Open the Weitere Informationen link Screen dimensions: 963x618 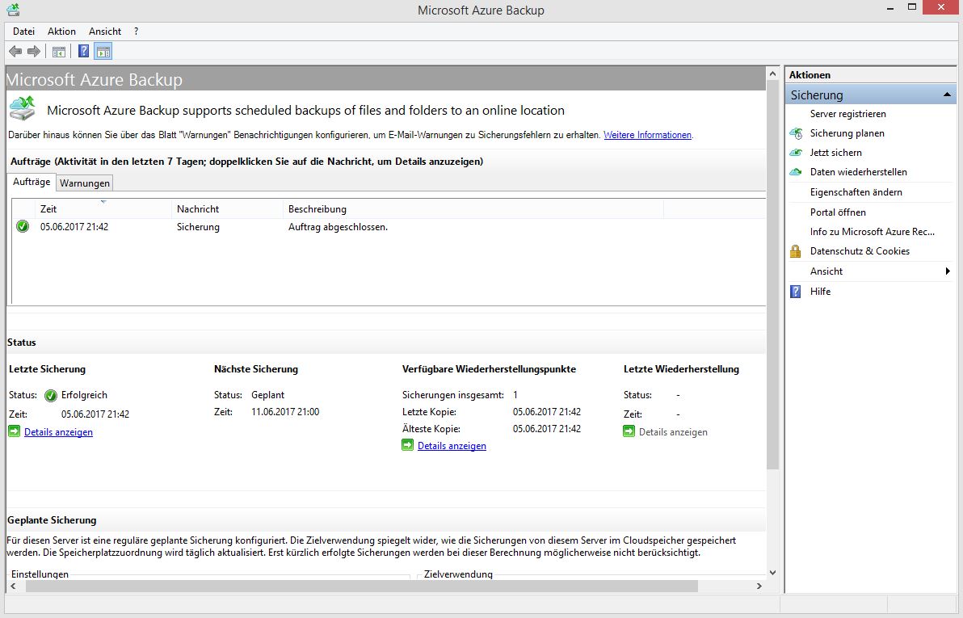point(646,135)
